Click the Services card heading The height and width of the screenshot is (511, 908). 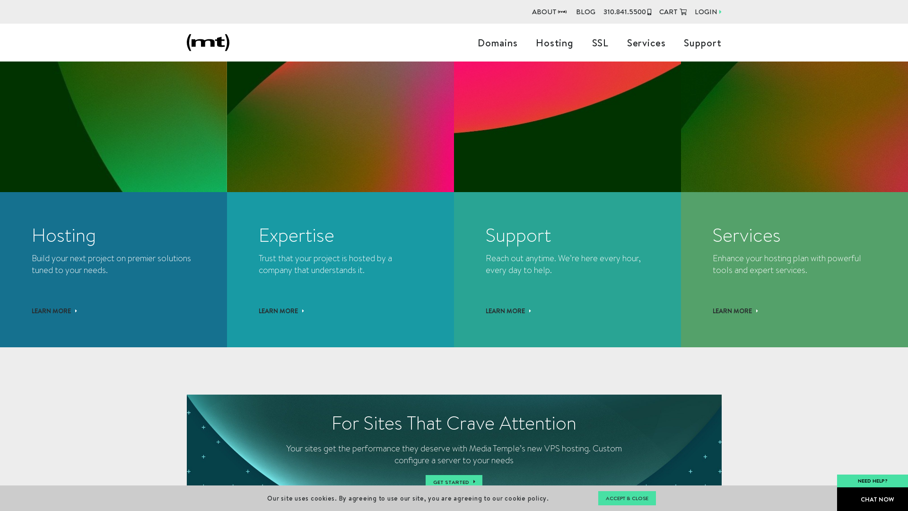click(x=746, y=235)
